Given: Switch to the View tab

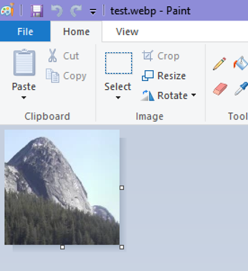Looking at the screenshot, I should 127,32.
